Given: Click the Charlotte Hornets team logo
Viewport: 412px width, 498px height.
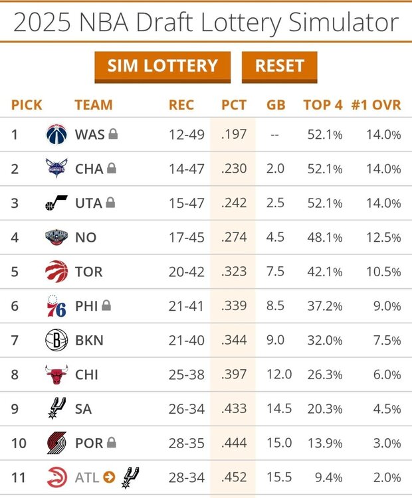Looking at the screenshot, I should pos(56,169).
